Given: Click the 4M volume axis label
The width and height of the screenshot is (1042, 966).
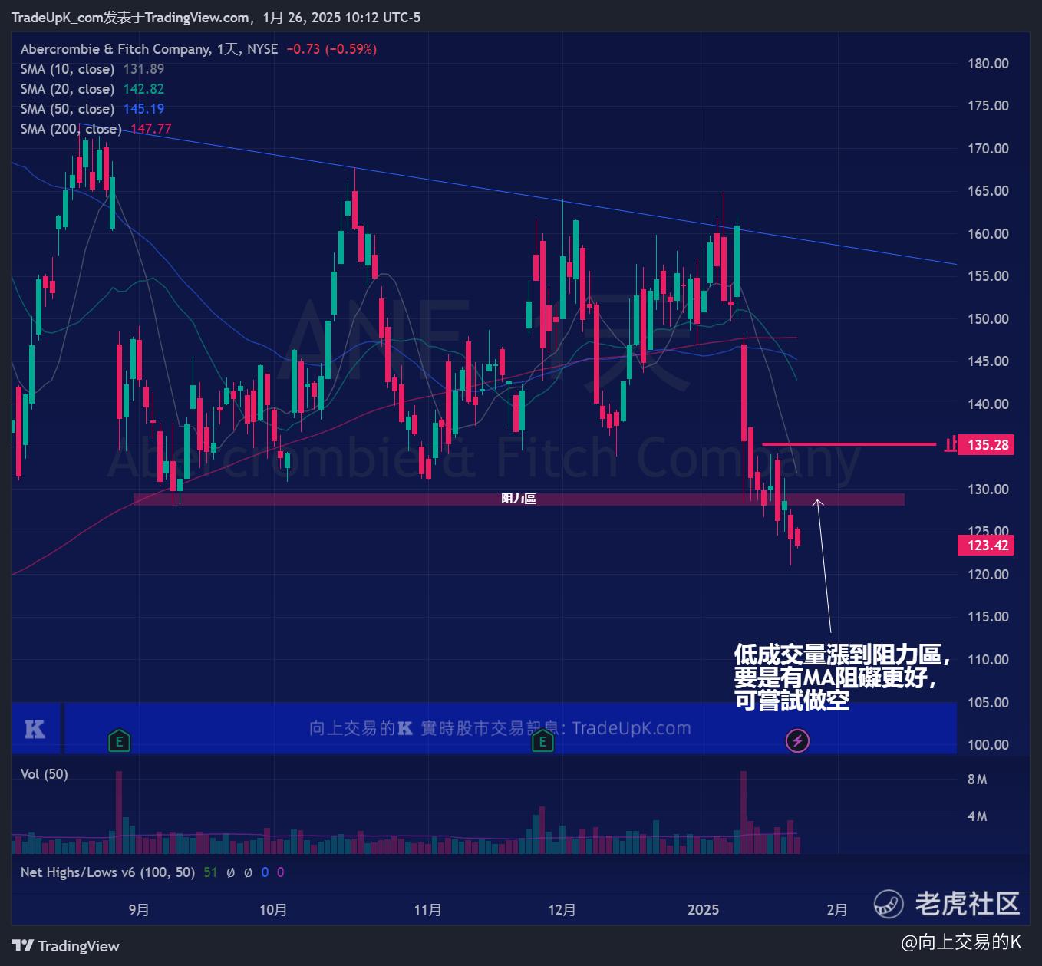Looking at the screenshot, I should pos(978,816).
